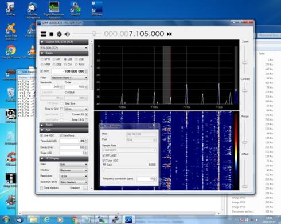Open File Explorer from the taskbar
281x224 pixels.
pyautogui.click(x=33, y=219)
